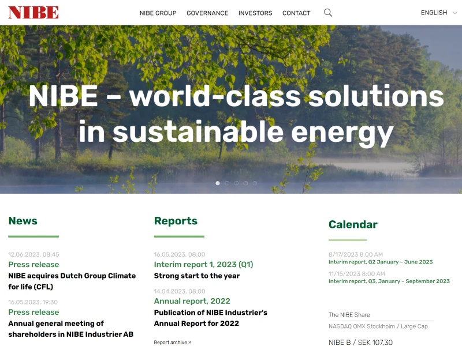
Task: Open Interim report Q3 January – September 2023
Action: coord(389,281)
